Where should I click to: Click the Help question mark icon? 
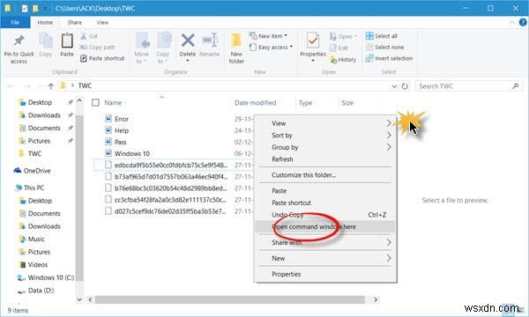(x=523, y=22)
